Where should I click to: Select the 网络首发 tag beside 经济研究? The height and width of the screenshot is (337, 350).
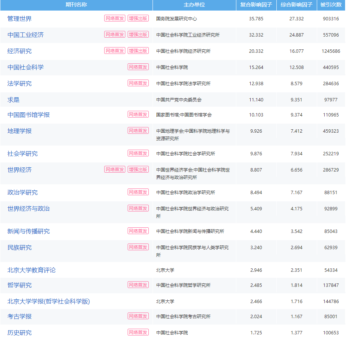pos(115,50)
